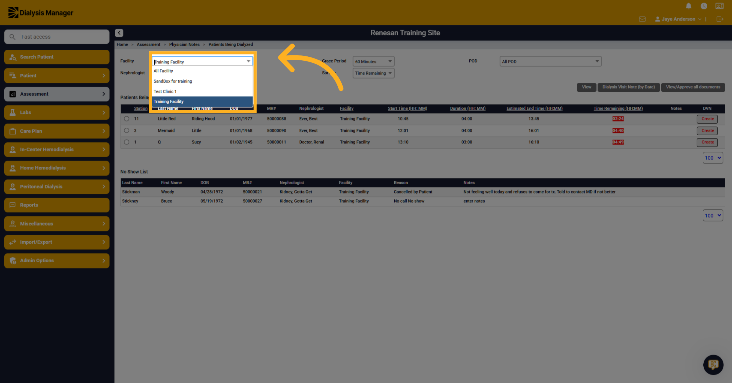Click the contact card icon at top right

click(719, 6)
